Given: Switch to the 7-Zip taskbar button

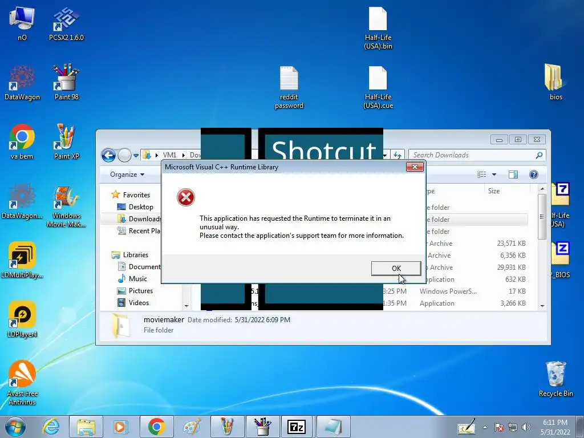Looking at the screenshot, I should click(x=297, y=427).
